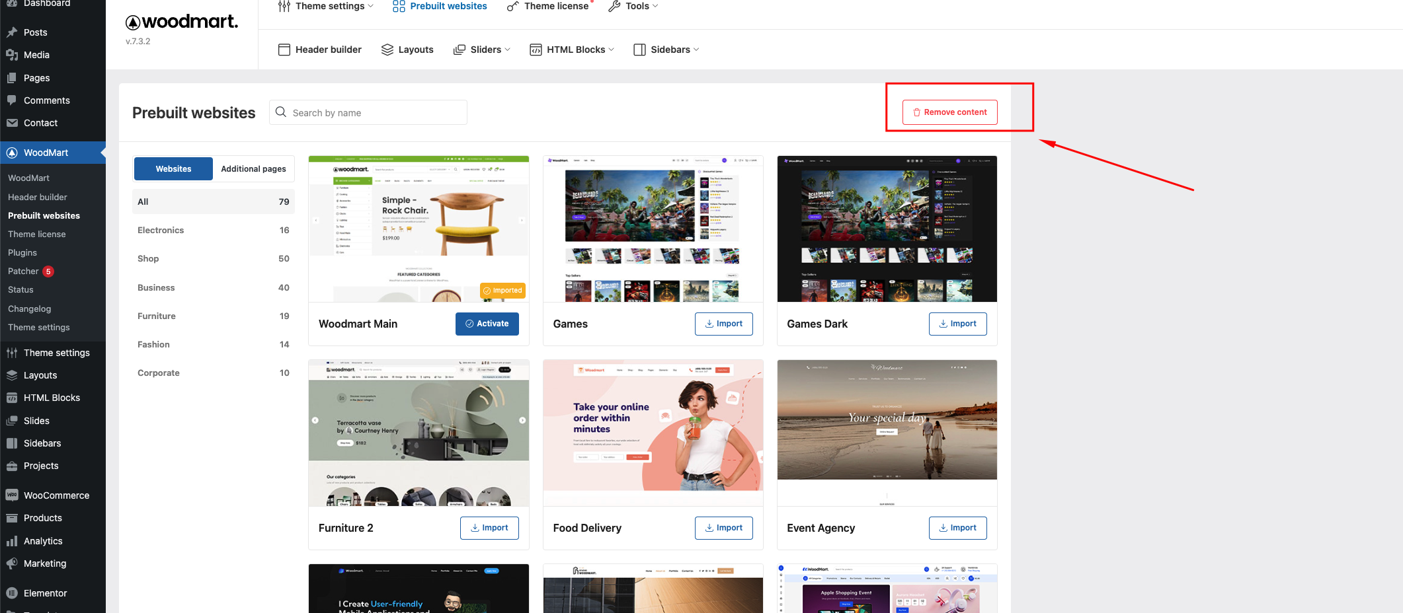Expand the Sidebars dropdown chevron in top nav
Screen dimensions: 1403x613
pos(696,50)
